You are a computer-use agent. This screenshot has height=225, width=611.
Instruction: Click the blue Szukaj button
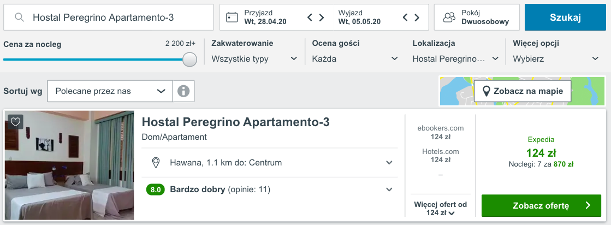[566, 17]
